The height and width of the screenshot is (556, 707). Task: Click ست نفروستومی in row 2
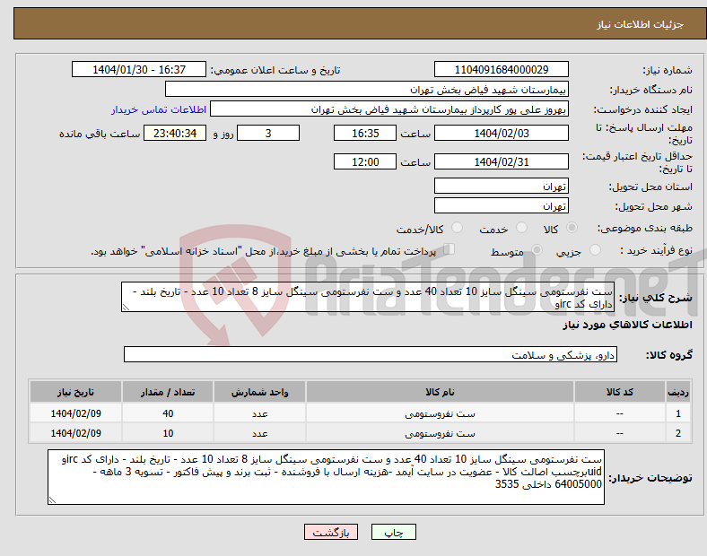point(440,433)
